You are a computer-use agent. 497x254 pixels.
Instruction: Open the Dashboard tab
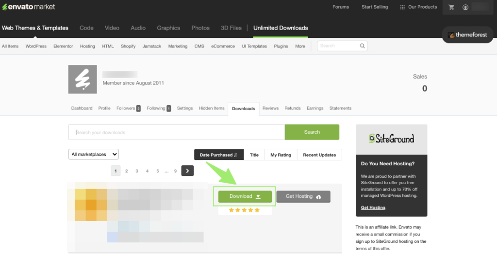pyautogui.click(x=82, y=108)
